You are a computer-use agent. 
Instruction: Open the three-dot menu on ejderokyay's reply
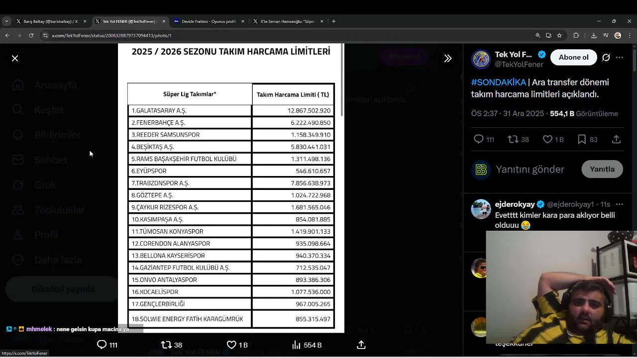[619, 204]
